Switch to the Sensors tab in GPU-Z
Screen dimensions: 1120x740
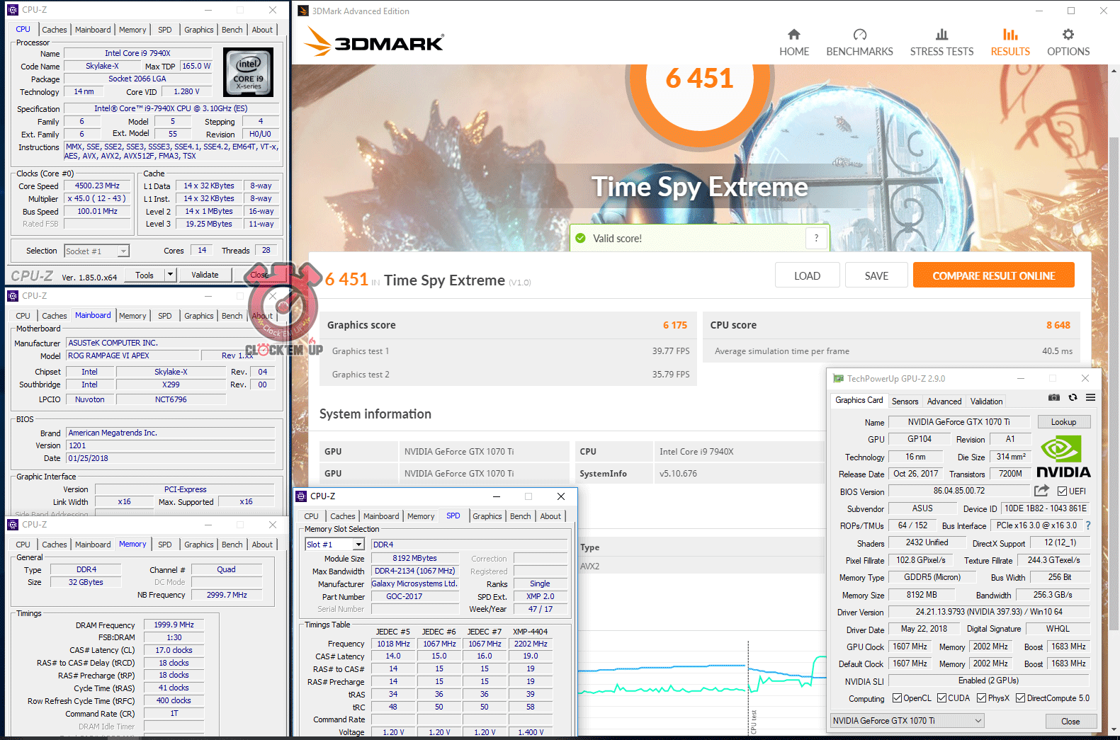coord(905,402)
